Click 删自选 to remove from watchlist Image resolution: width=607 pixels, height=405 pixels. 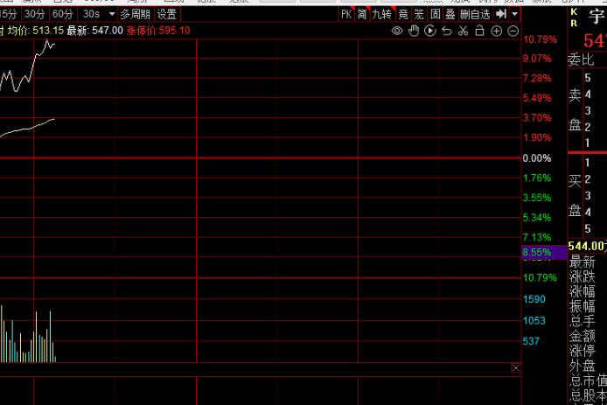point(476,14)
